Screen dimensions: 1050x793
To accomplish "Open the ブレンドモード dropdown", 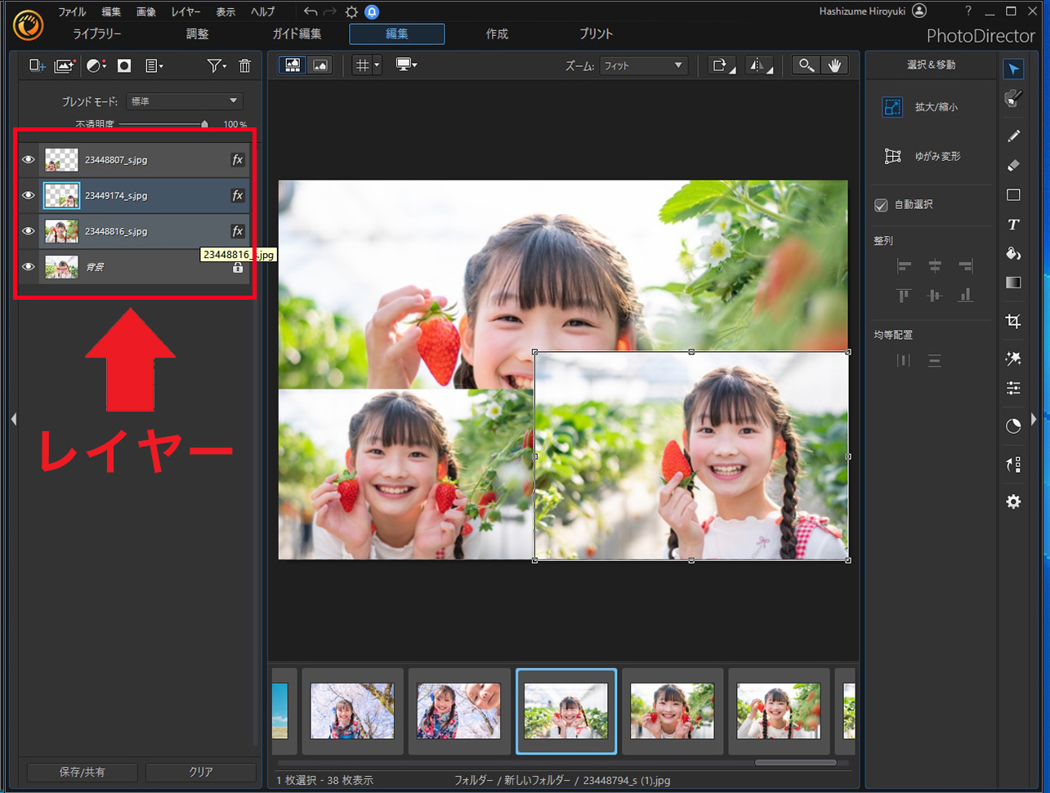I will [184, 101].
